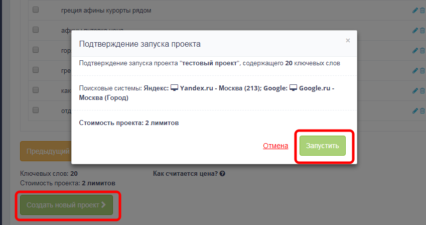This screenshot has height=225, width=426.
Task: Tick checkbox of row starting with "отд"
Action: [x=36, y=110]
